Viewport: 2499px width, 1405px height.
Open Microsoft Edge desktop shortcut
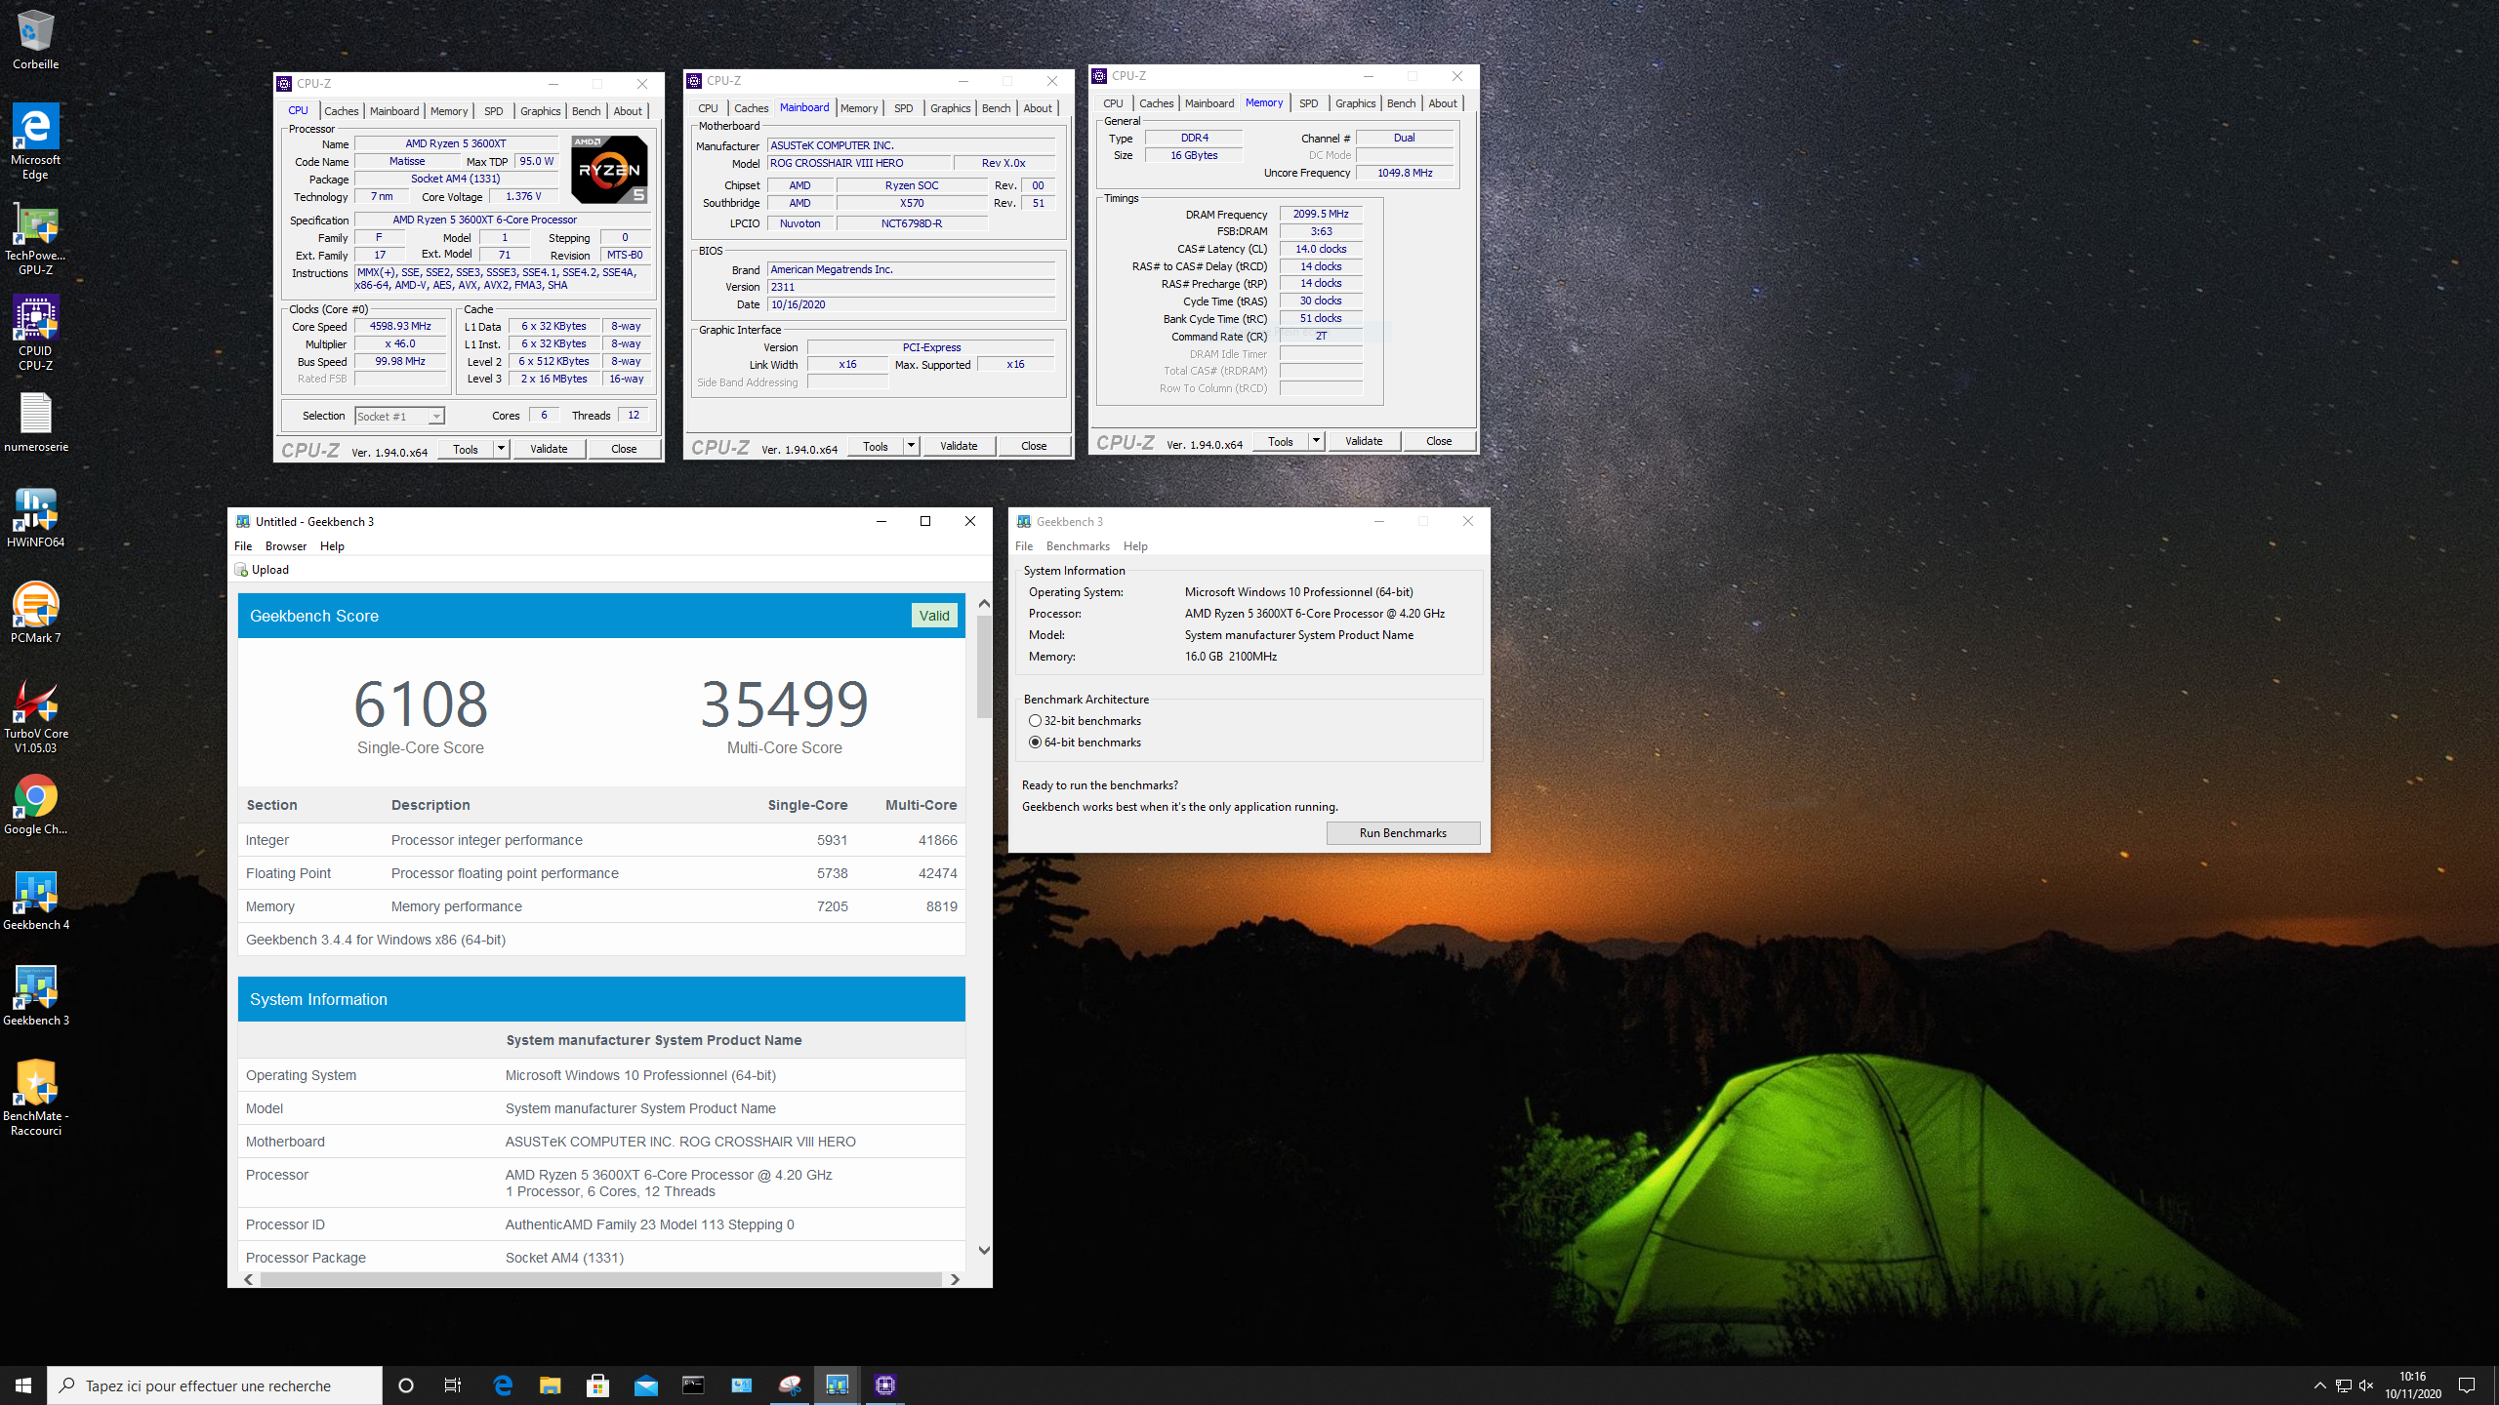point(35,141)
